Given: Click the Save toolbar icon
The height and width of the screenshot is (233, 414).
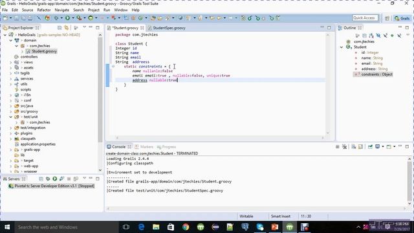Looking at the screenshot, I should pos(16,18).
